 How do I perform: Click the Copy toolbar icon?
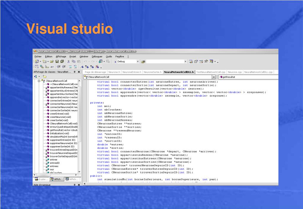[x=74, y=61]
